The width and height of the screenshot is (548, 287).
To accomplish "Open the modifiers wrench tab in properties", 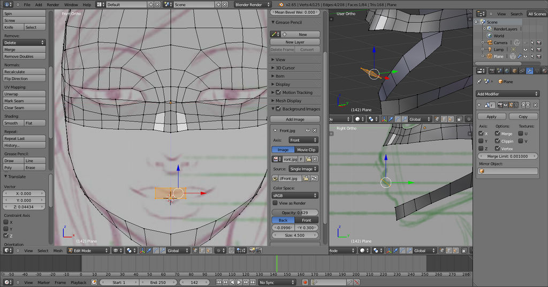I will [x=529, y=71].
